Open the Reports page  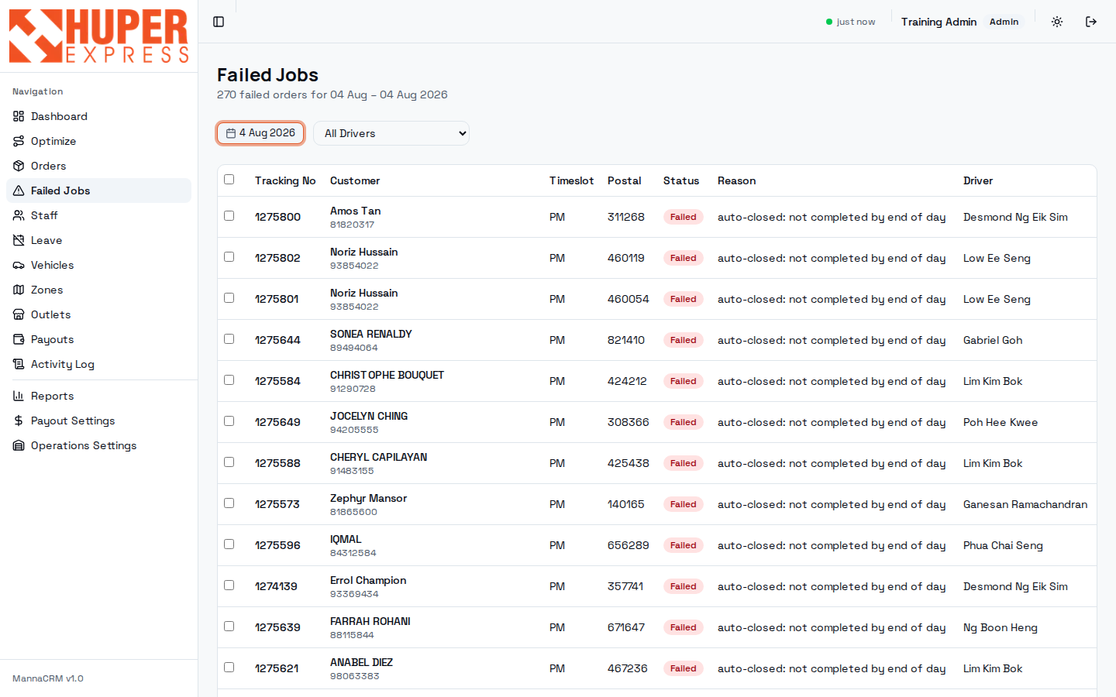point(98,396)
